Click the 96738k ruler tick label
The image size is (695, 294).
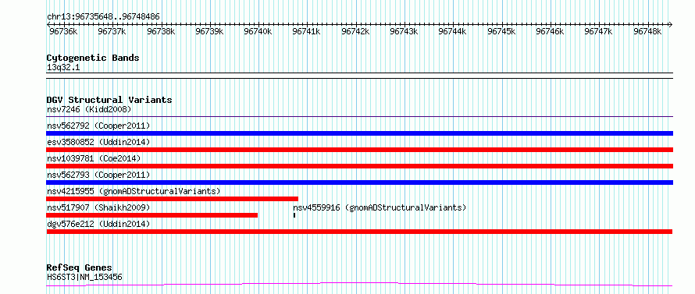(161, 31)
